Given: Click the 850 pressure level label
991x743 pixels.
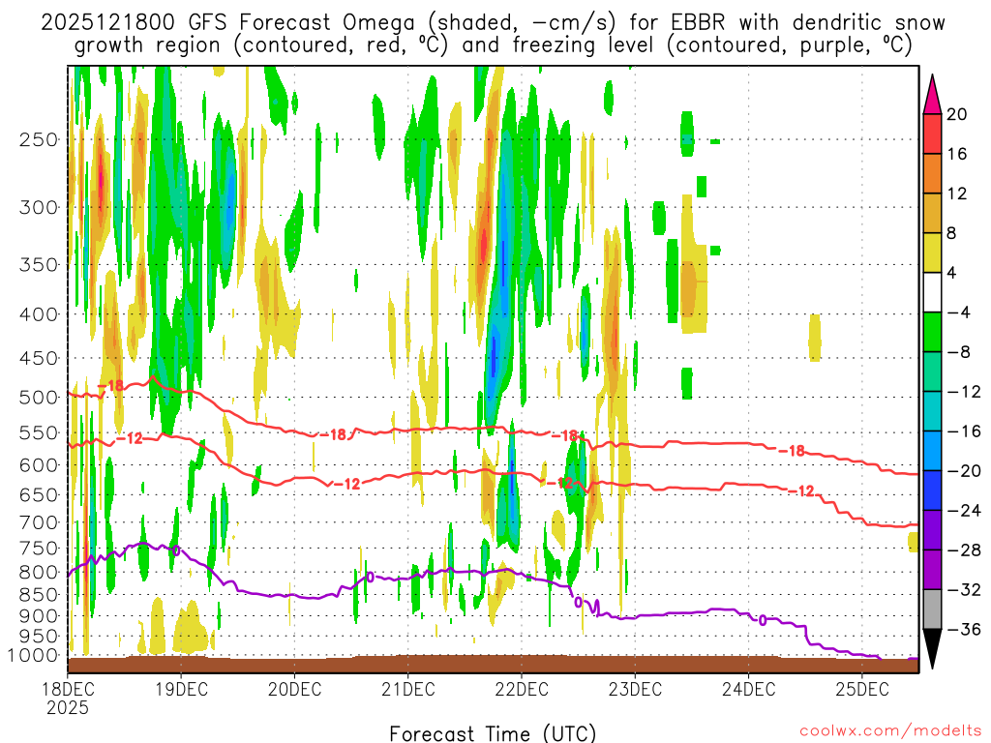Looking at the screenshot, I should click(x=39, y=595).
